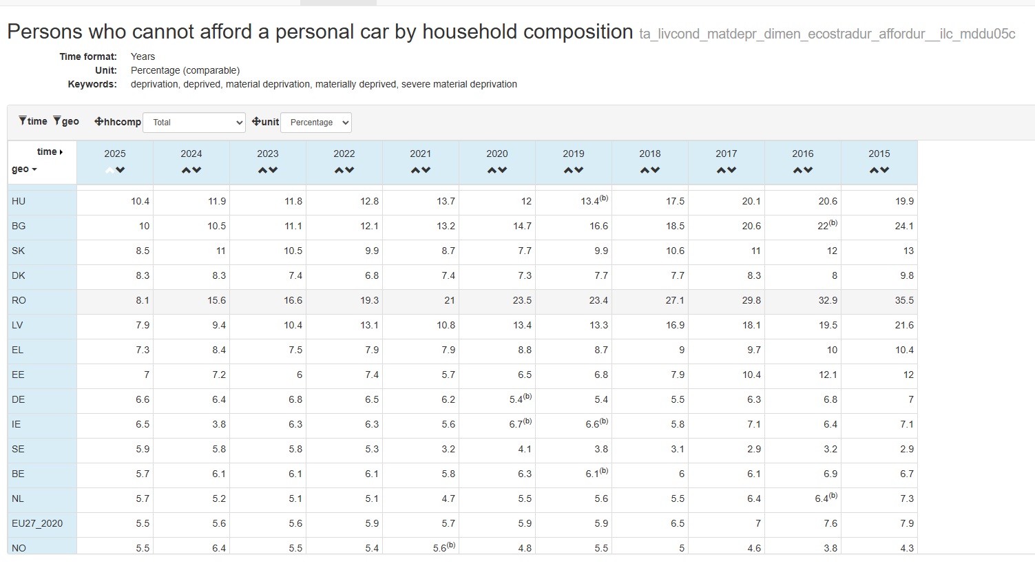The width and height of the screenshot is (1035, 568).
Task: Open the hhcomp Total dropdown
Action: click(x=194, y=122)
